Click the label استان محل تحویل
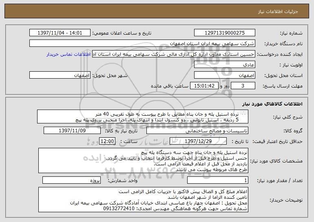The width and height of the screenshot is (314, 222). pos(283,76)
